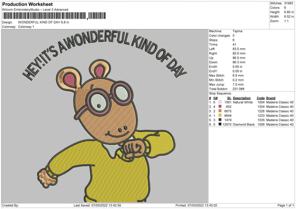
Task: Click the 'St.' column header
Action: 229,98
